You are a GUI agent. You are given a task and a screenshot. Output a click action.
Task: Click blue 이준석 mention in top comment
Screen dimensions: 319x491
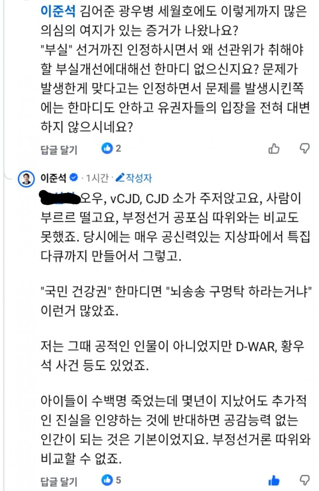click(58, 13)
